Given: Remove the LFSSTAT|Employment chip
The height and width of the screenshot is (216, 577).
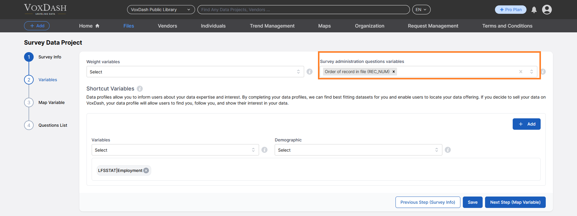Looking at the screenshot, I should click(146, 170).
